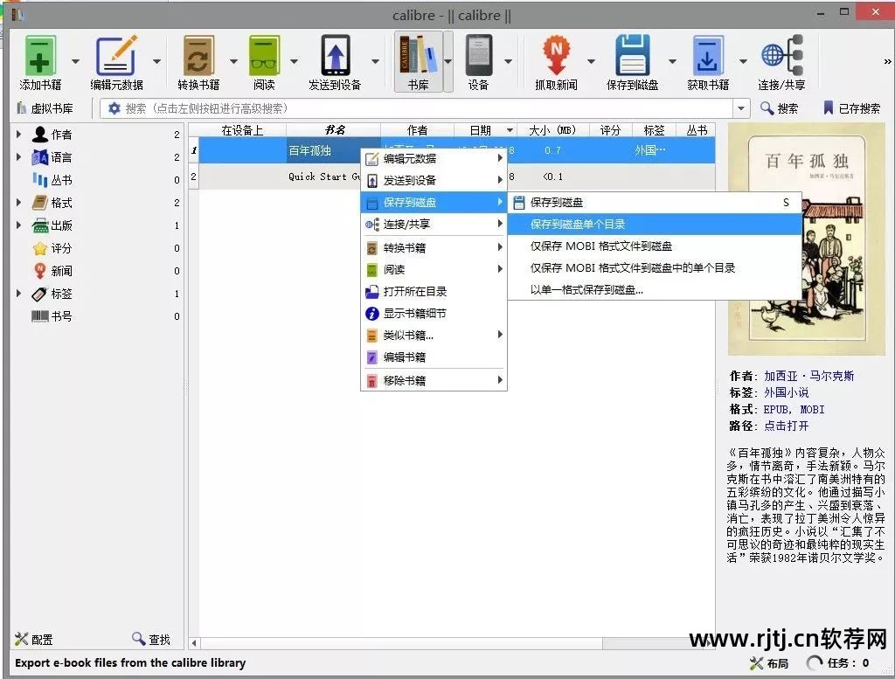This screenshot has height=679, width=895.
Task: Open the 阅读 (Read) toolbar icon
Action: 264,57
